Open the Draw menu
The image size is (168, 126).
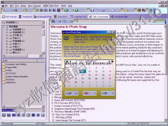pyautogui.click(x=30, y=6)
